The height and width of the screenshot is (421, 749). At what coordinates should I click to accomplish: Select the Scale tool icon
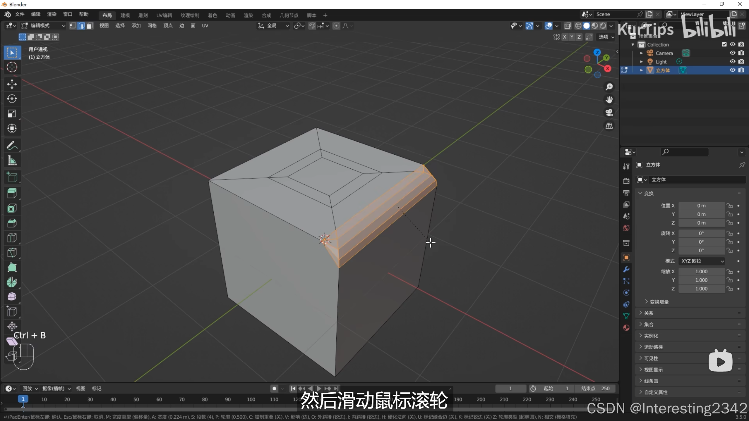12,113
